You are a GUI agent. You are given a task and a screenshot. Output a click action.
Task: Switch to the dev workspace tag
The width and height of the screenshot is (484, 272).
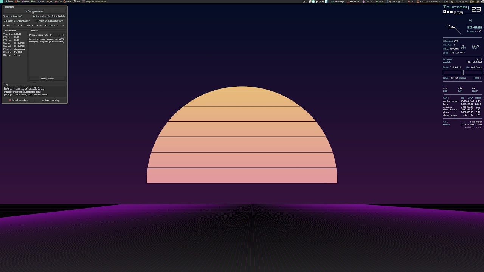click(33, 2)
